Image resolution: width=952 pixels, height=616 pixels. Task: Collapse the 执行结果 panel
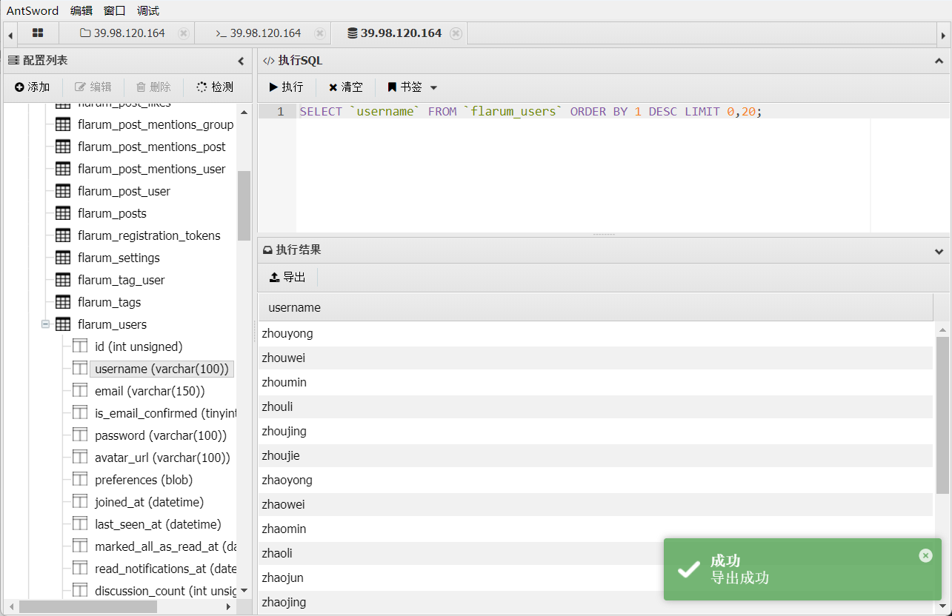(x=939, y=251)
